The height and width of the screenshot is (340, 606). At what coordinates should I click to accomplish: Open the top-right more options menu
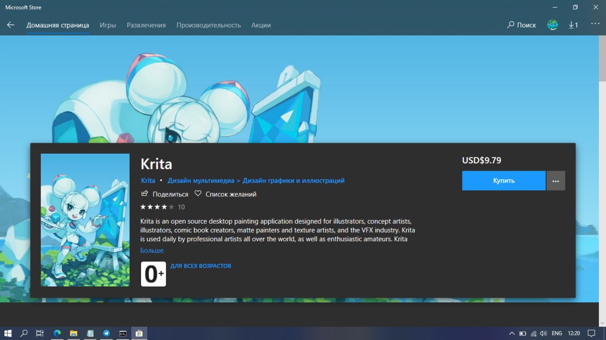click(595, 24)
